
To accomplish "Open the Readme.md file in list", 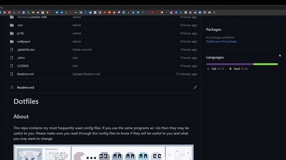I will click(x=25, y=74).
